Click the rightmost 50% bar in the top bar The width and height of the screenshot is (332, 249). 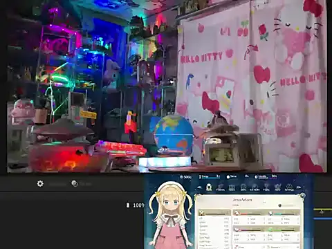point(266,176)
